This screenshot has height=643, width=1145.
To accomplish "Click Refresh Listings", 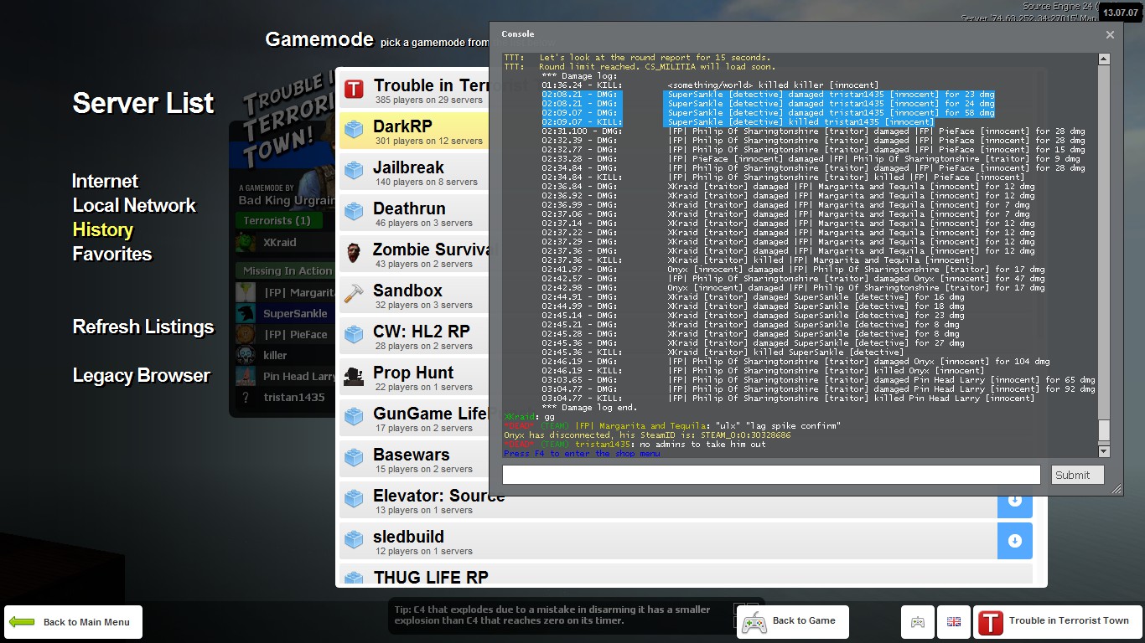I will pos(143,327).
